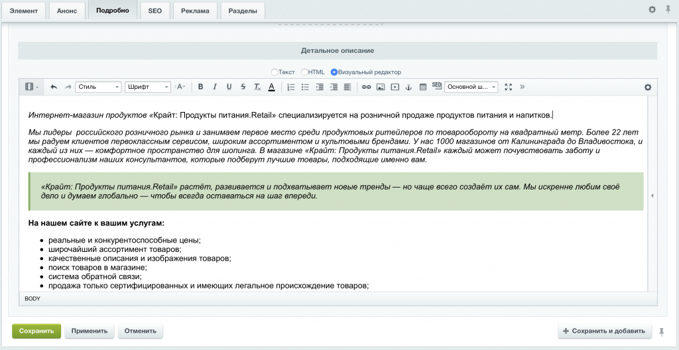
Task: Switch to the Анонс tab
Action: [x=67, y=11]
